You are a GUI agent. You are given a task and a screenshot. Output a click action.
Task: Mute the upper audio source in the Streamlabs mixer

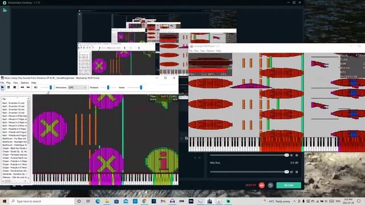tap(291, 155)
